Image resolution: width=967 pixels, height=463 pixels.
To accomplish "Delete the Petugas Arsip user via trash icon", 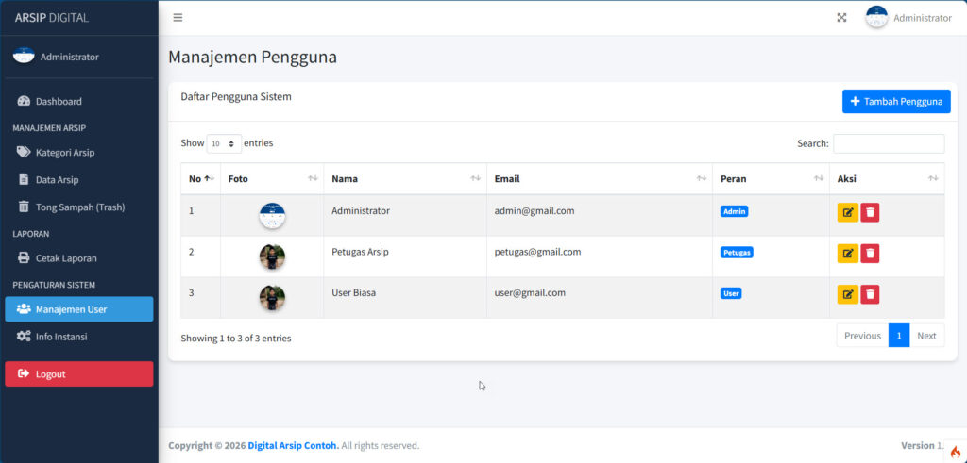I will click(870, 254).
